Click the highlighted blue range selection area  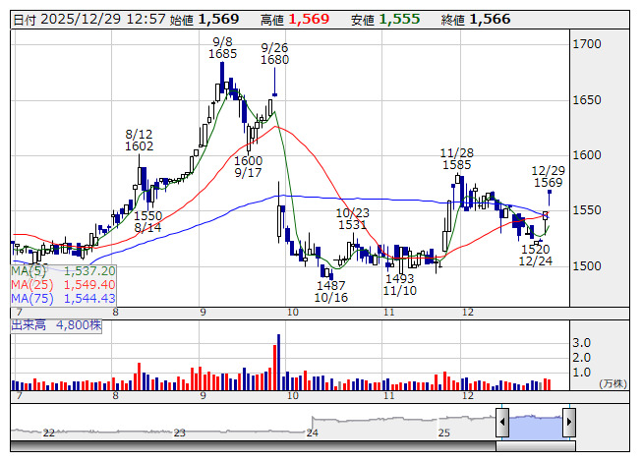tap(536, 427)
